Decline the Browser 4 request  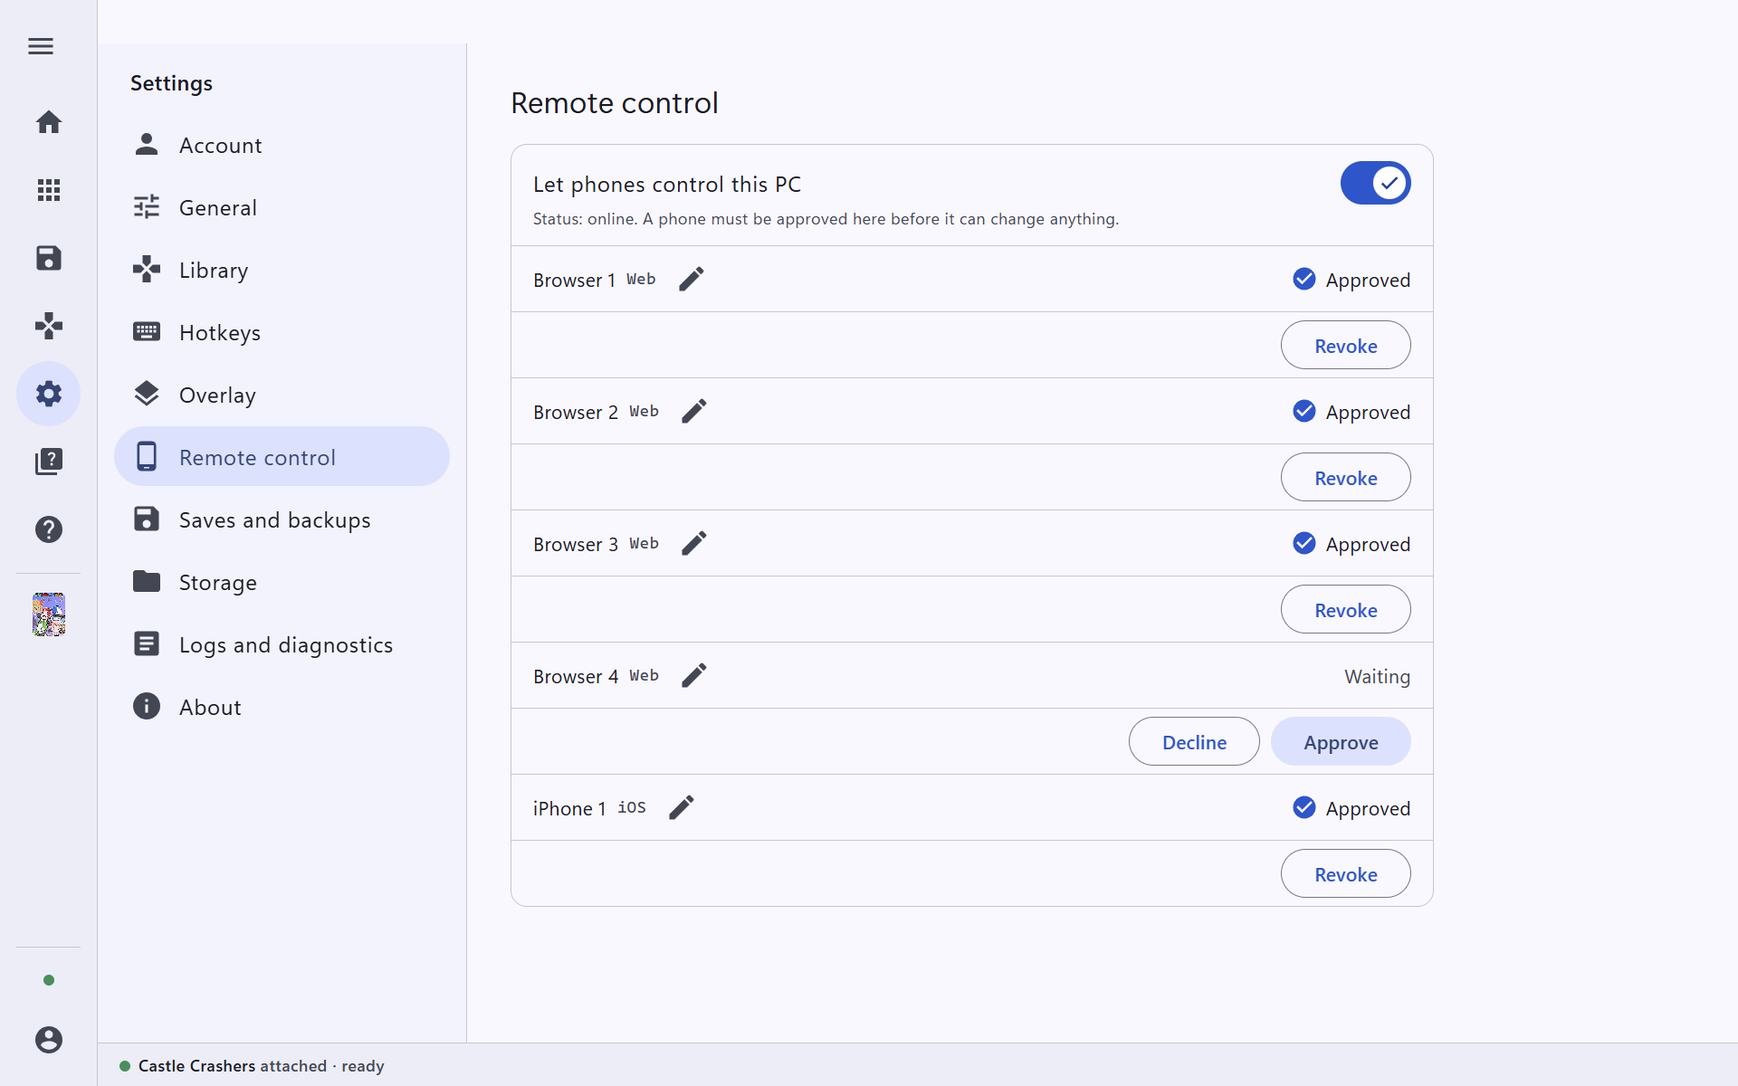coord(1194,742)
